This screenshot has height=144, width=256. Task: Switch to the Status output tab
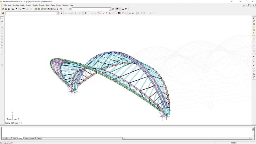pyautogui.click(x=26, y=139)
